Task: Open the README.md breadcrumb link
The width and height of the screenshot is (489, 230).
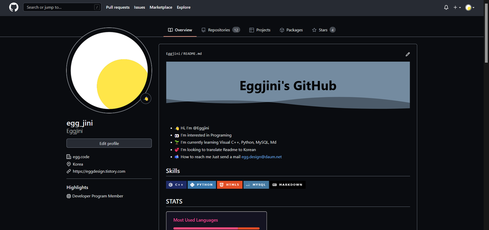Action: 193,54
